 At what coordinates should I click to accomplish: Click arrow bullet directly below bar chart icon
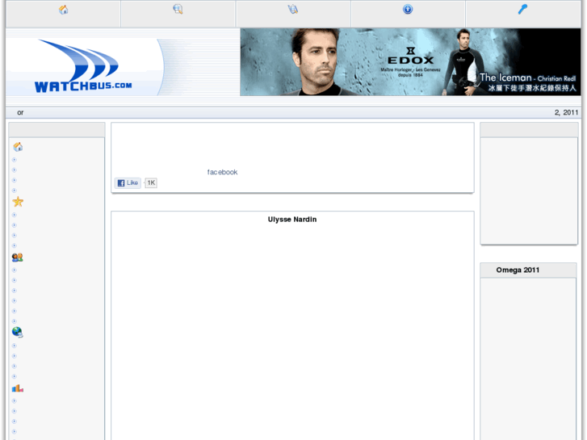click(x=15, y=400)
